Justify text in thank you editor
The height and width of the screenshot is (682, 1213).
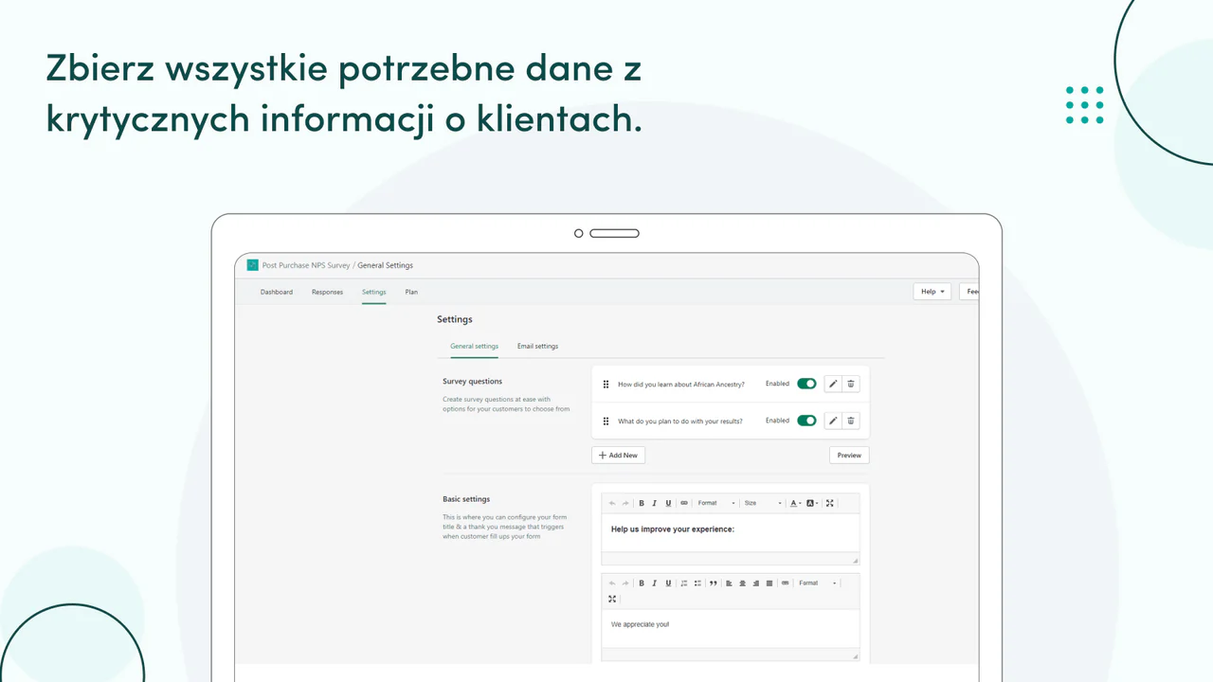[x=769, y=583]
